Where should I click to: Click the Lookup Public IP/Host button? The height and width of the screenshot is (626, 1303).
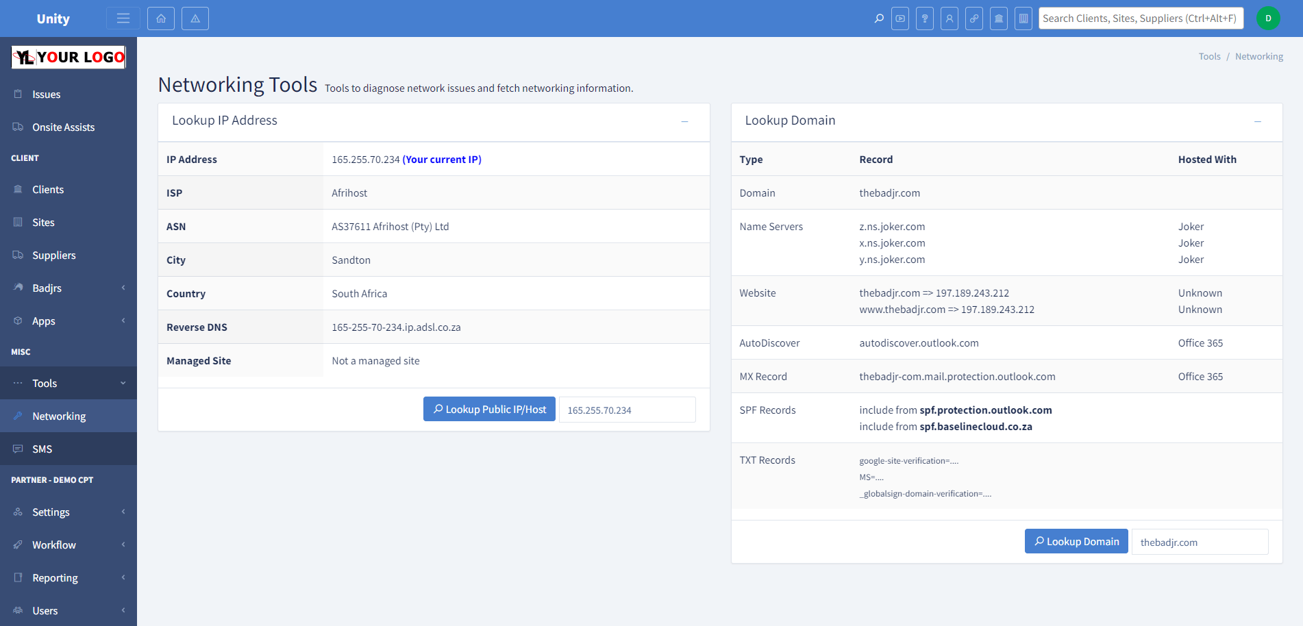(489, 409)
